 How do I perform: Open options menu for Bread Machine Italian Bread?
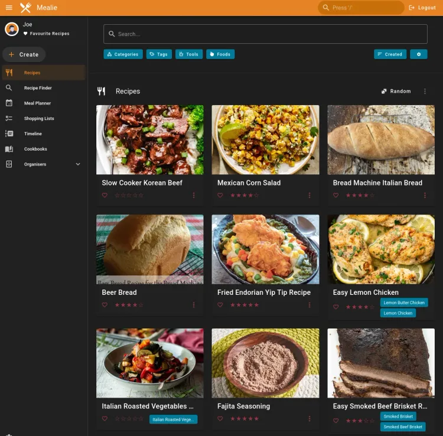click(x=425, y=195)
